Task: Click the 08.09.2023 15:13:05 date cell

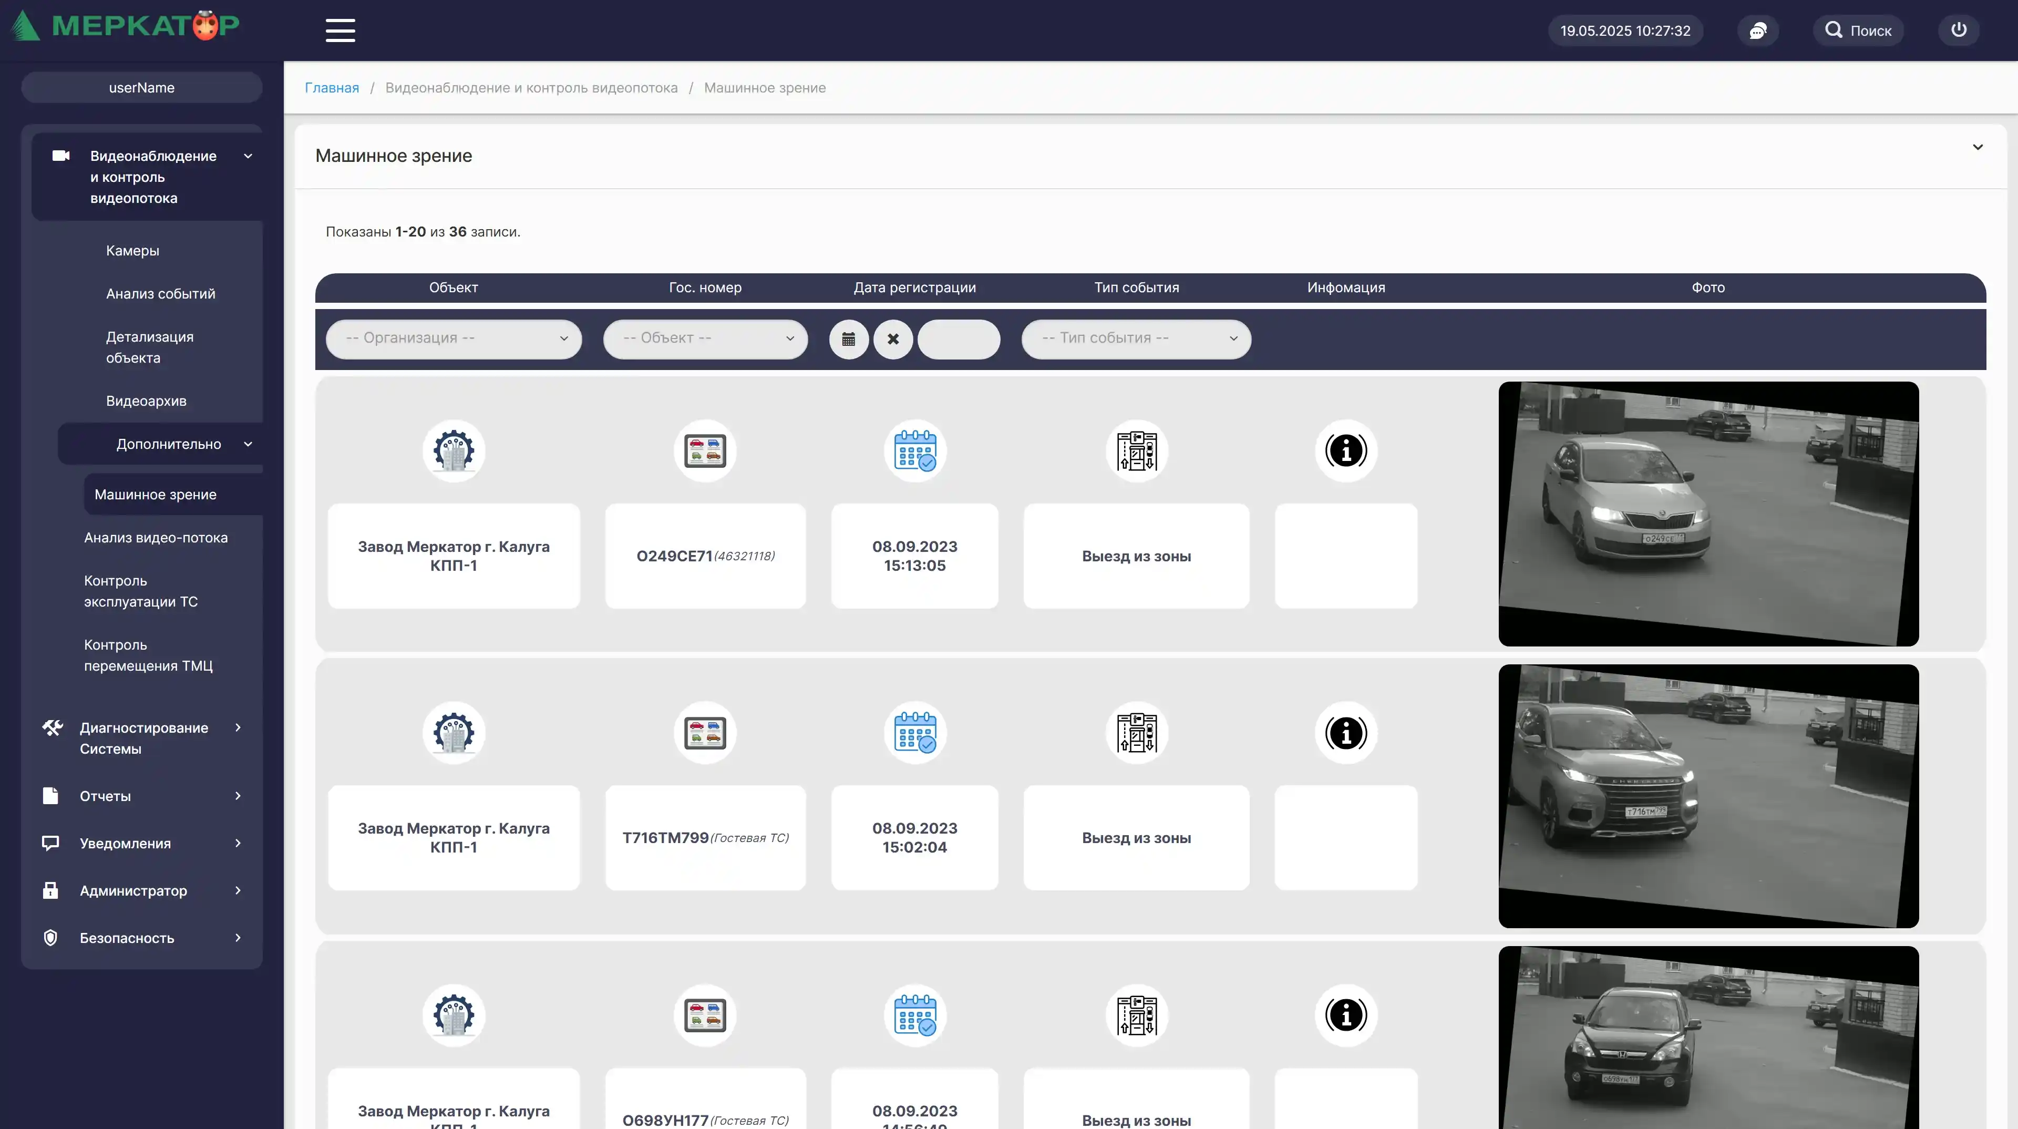Action: pyautogui.click(x=915, y=556)
